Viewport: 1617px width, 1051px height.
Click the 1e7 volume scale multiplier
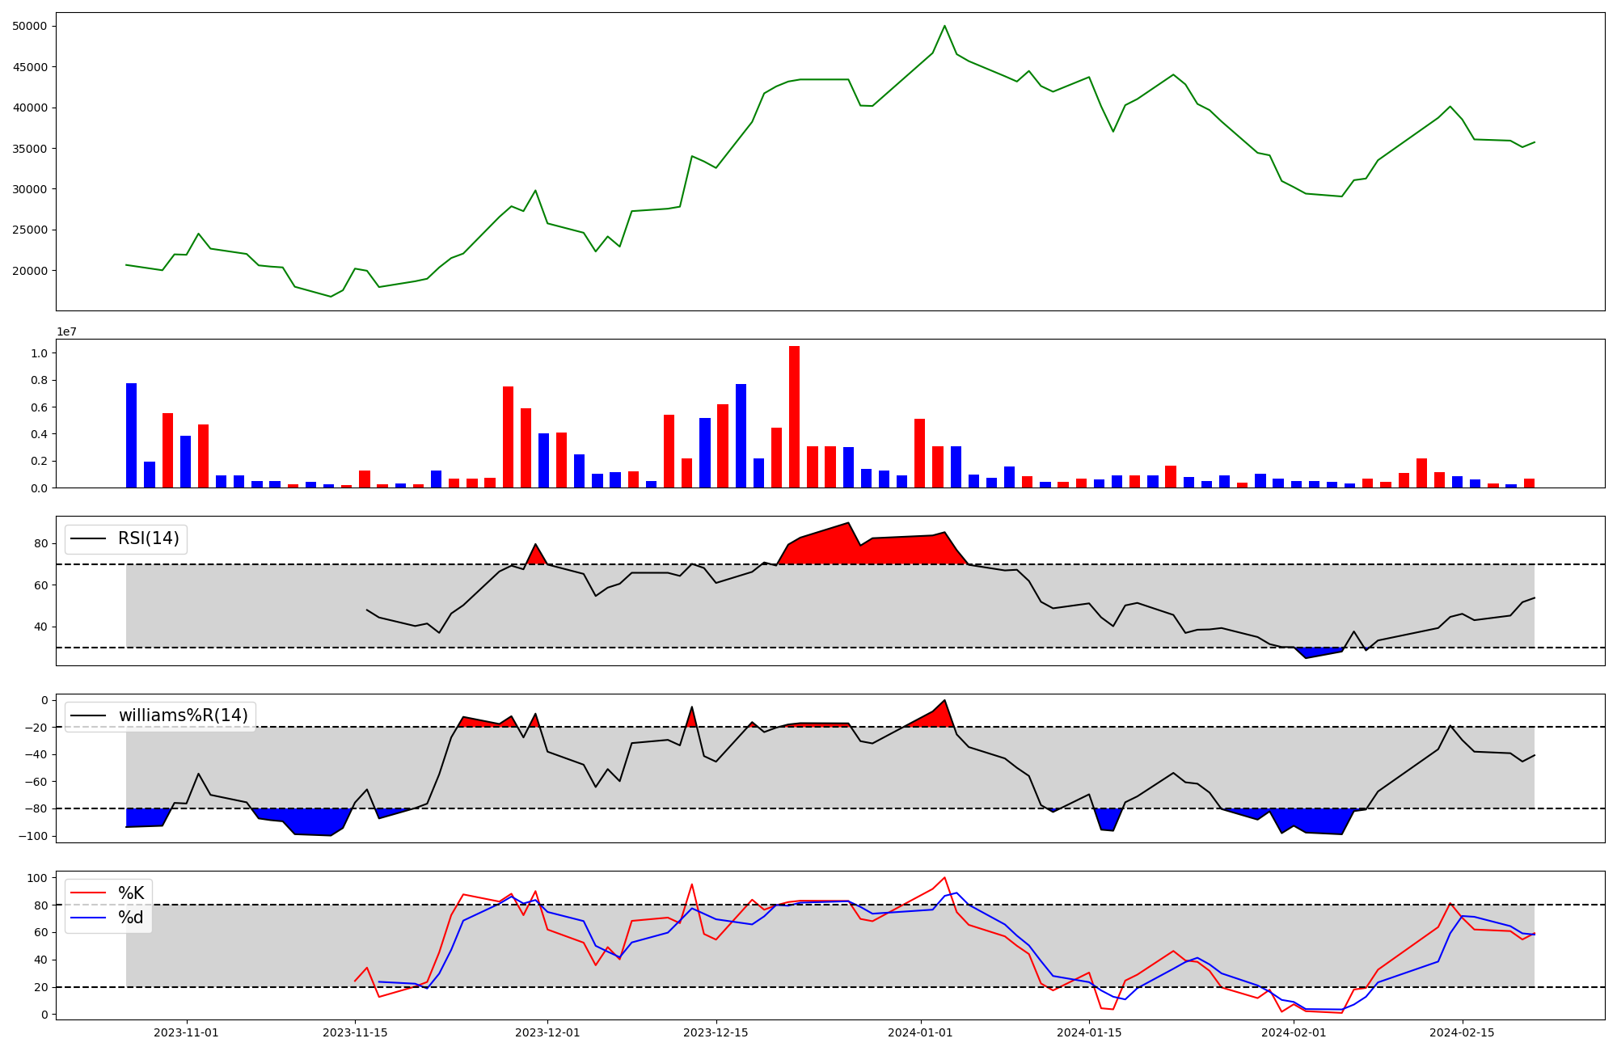(66, 331)
